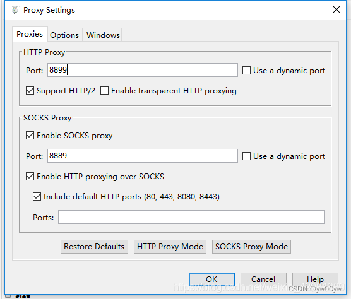Enable transparent HTTP proxying checkbox
351x299 pixels.
[104, 91]
